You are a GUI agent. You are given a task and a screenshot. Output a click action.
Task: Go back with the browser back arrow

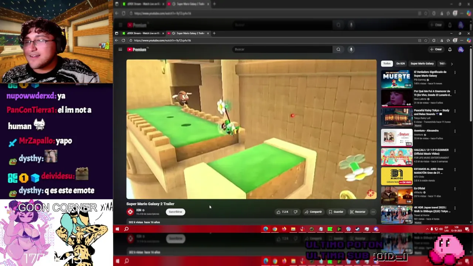click(116, 40)
